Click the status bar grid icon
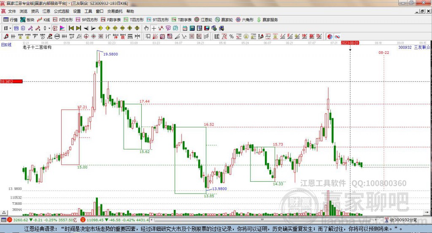The height and width of the screenshot is (233, 432). [x=3, y=220]
